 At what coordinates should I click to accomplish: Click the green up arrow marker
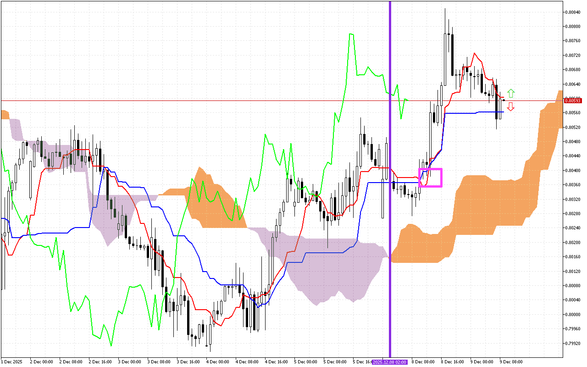[511, 94]
